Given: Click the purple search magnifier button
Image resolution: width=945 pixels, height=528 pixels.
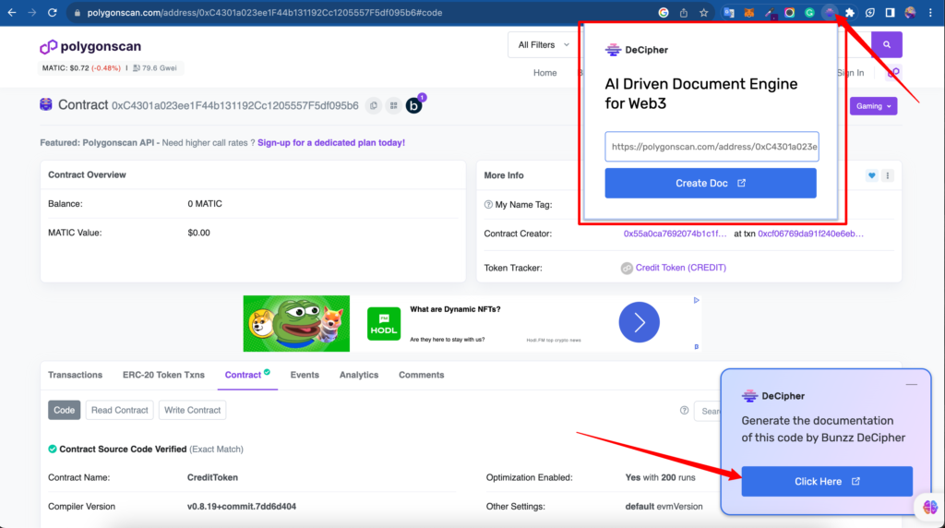Looking at the screenshot, I should tap(887, 44).
